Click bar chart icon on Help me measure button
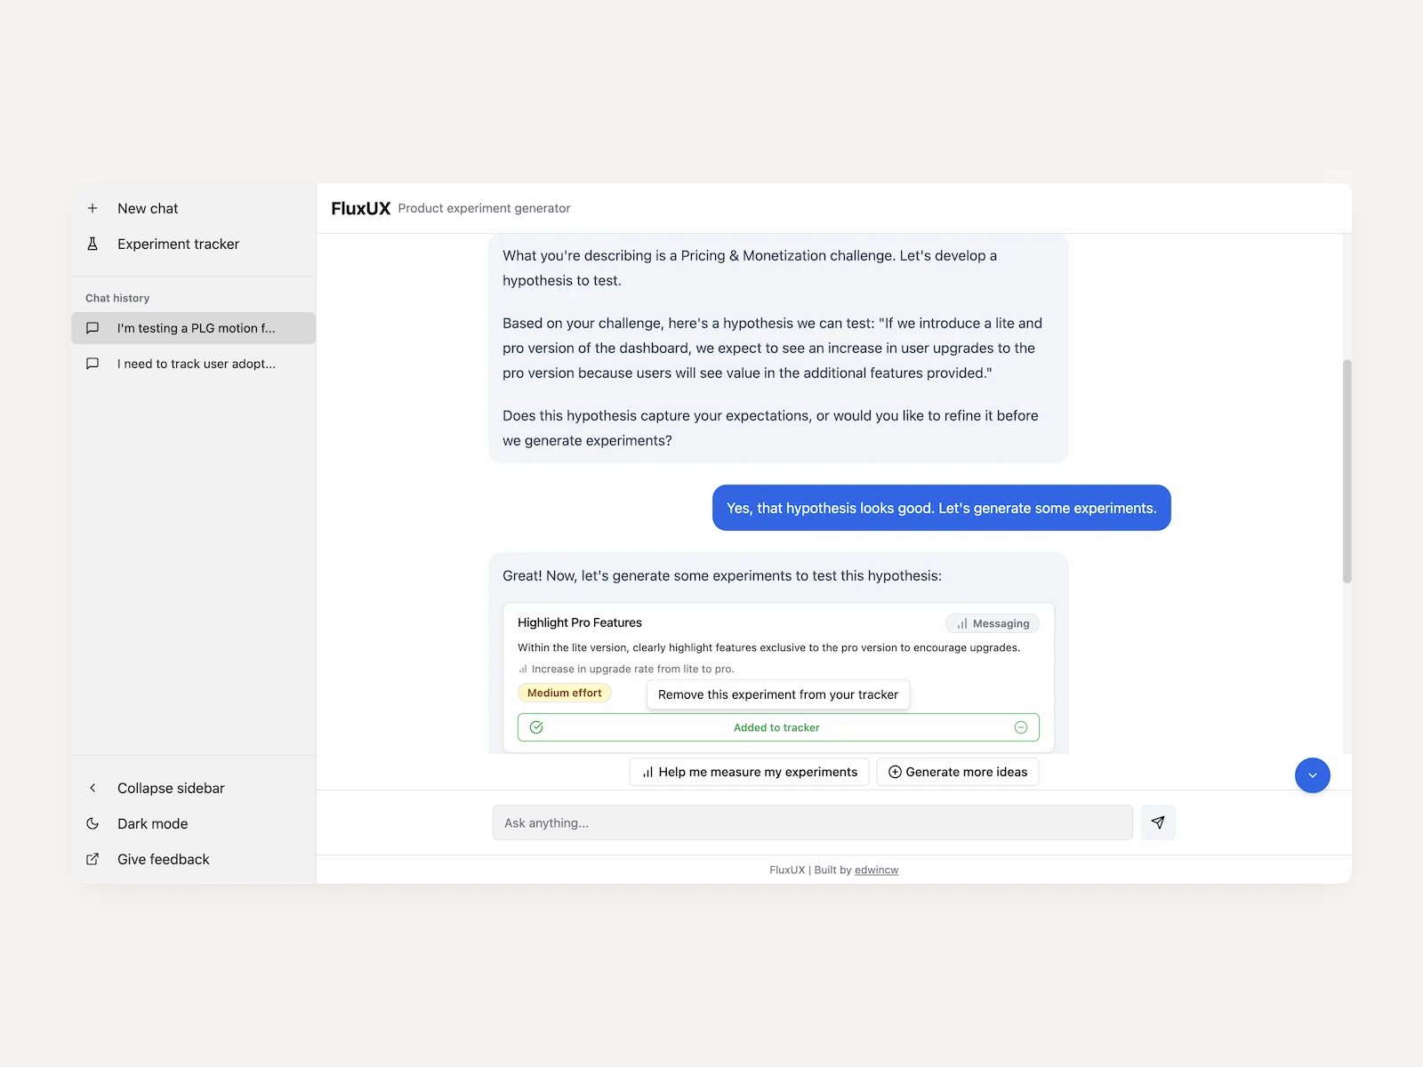Image resolution: width=1423 pixels, height=1067 pixels. (647, 772)
